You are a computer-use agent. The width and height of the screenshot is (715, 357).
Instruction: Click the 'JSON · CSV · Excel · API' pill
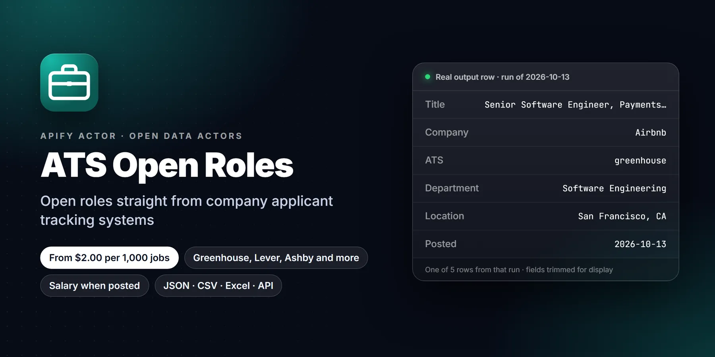pos(218,286)
